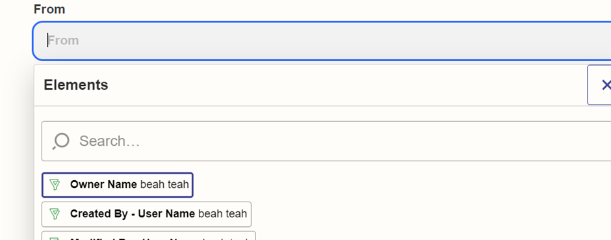This screenshot has width=611, height=240.
Task: Choose the partially visible Modified By element
Action: 148,235
